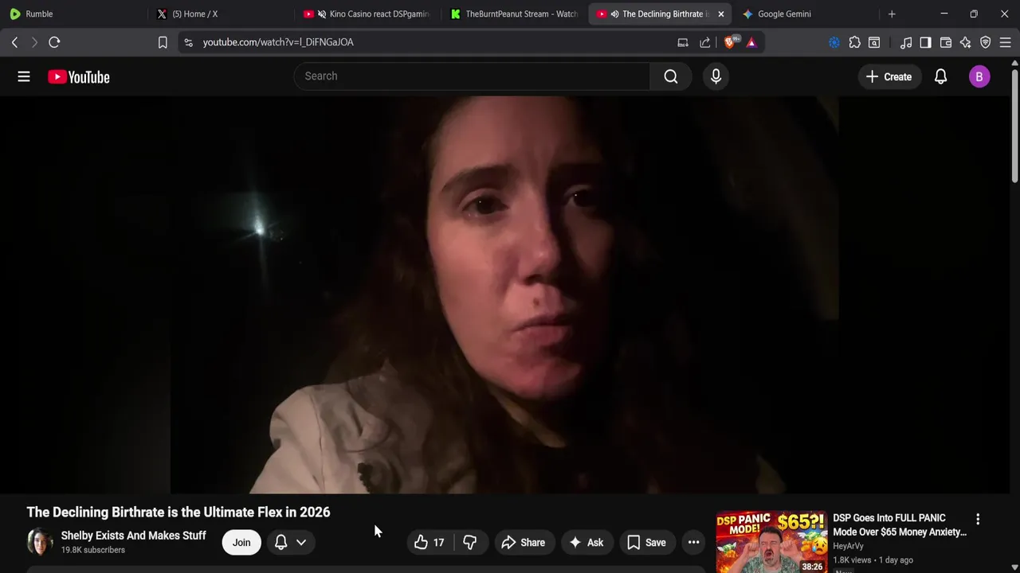Screen dimensions: 1020x573
Task: Open DSP Goes Into FULL PANIC video title
Action: [900, 525]
